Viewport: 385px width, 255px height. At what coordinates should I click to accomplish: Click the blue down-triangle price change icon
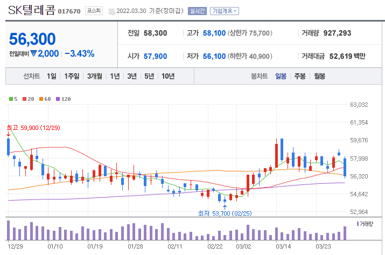33,53
